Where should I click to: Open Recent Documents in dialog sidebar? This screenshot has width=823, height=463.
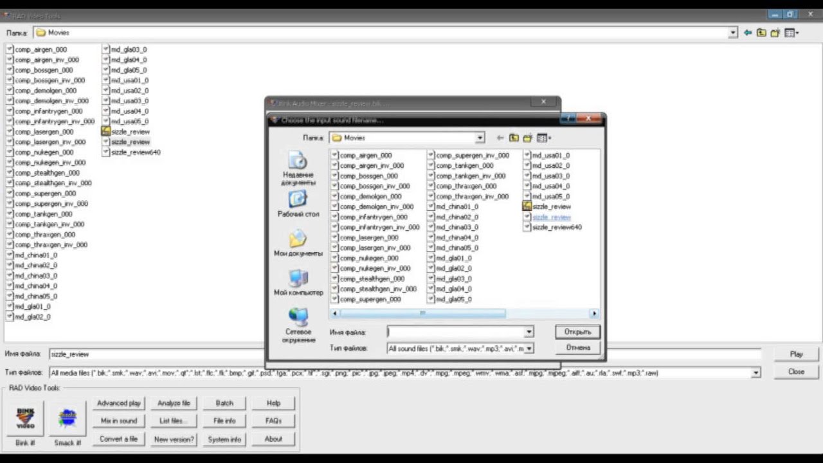pyautogui.click(x=298, y=168)
